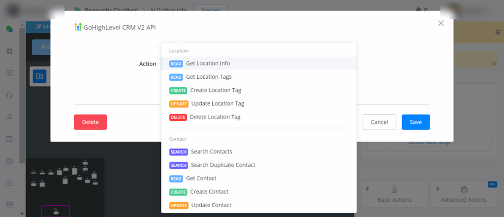This screenshot has width=504, height=217.
Task: Click the blue Save button
Action: click(415, 122)
